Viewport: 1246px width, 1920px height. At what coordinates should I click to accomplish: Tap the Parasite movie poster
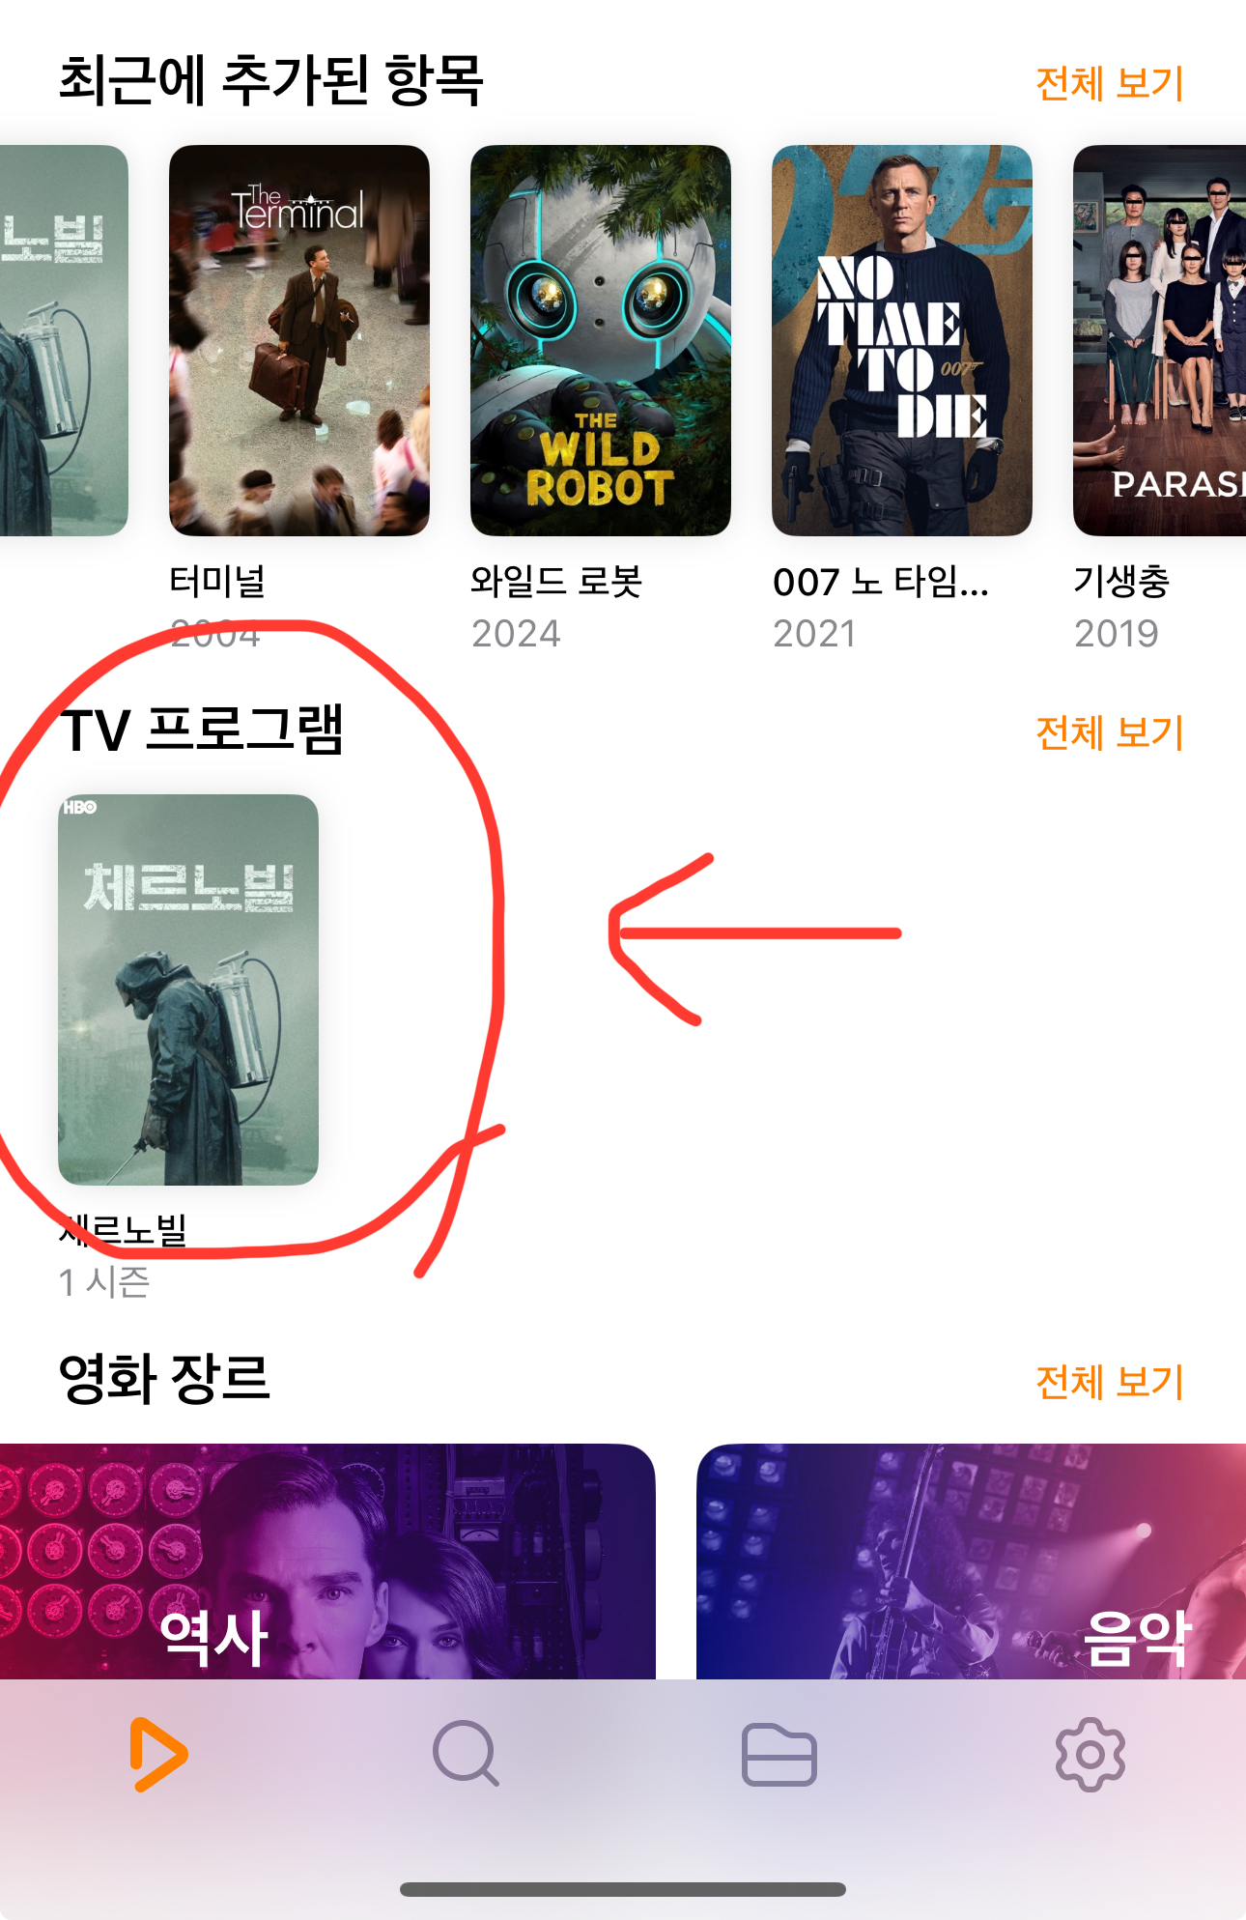(x=1159, y=340)
